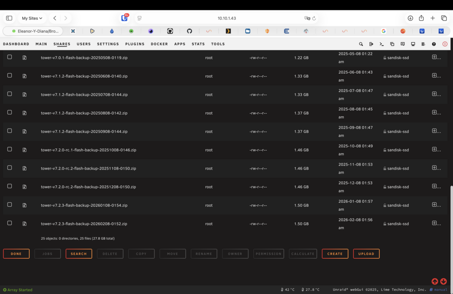453x294 pixels.
Task: Select checkbox for tower-v7.1.2-flash-backup-20250908-0144.zip
Action: [x=10, y=131]
